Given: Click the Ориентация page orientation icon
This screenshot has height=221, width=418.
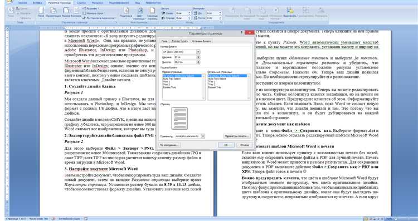Looking at the screenshot, I should tap(54, 12).
